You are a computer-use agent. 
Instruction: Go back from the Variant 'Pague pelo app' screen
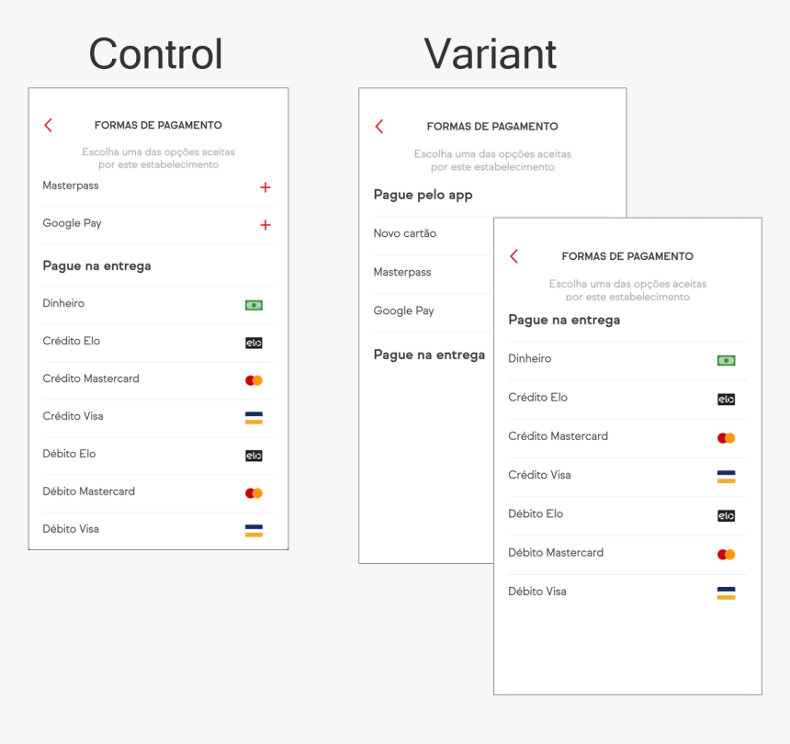379,127
